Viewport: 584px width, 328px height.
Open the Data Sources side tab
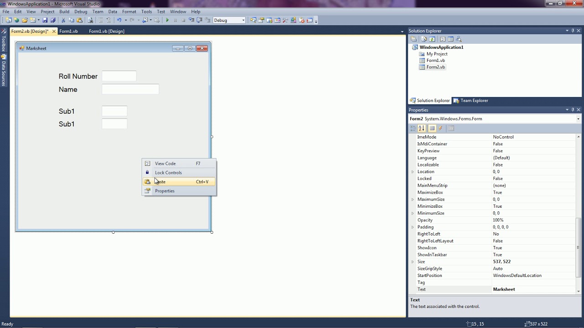[x=3, y=71]
